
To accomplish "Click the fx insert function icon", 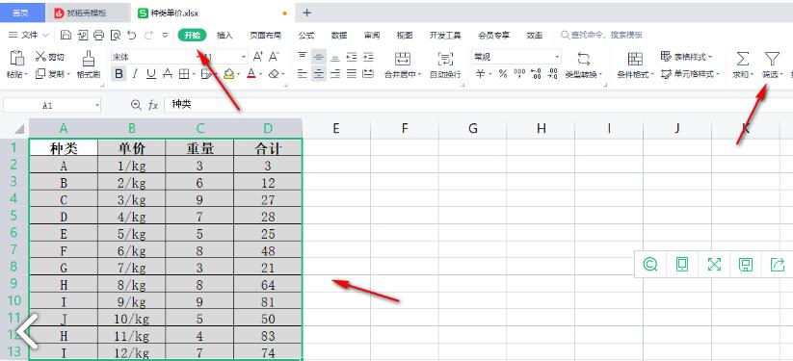I will 153,105.
